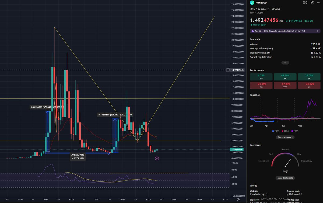Click the flame icon in the news banner
The image size is (323, 203).
tap(252, 31)
